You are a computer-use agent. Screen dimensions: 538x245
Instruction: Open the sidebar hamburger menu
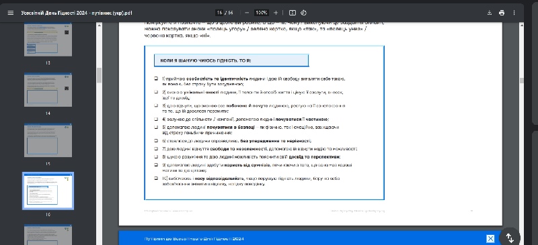point(11,13)
